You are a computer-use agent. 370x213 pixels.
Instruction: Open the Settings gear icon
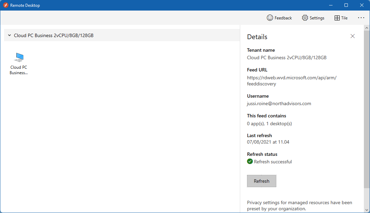pyautogui.click(x=305, y=18)
